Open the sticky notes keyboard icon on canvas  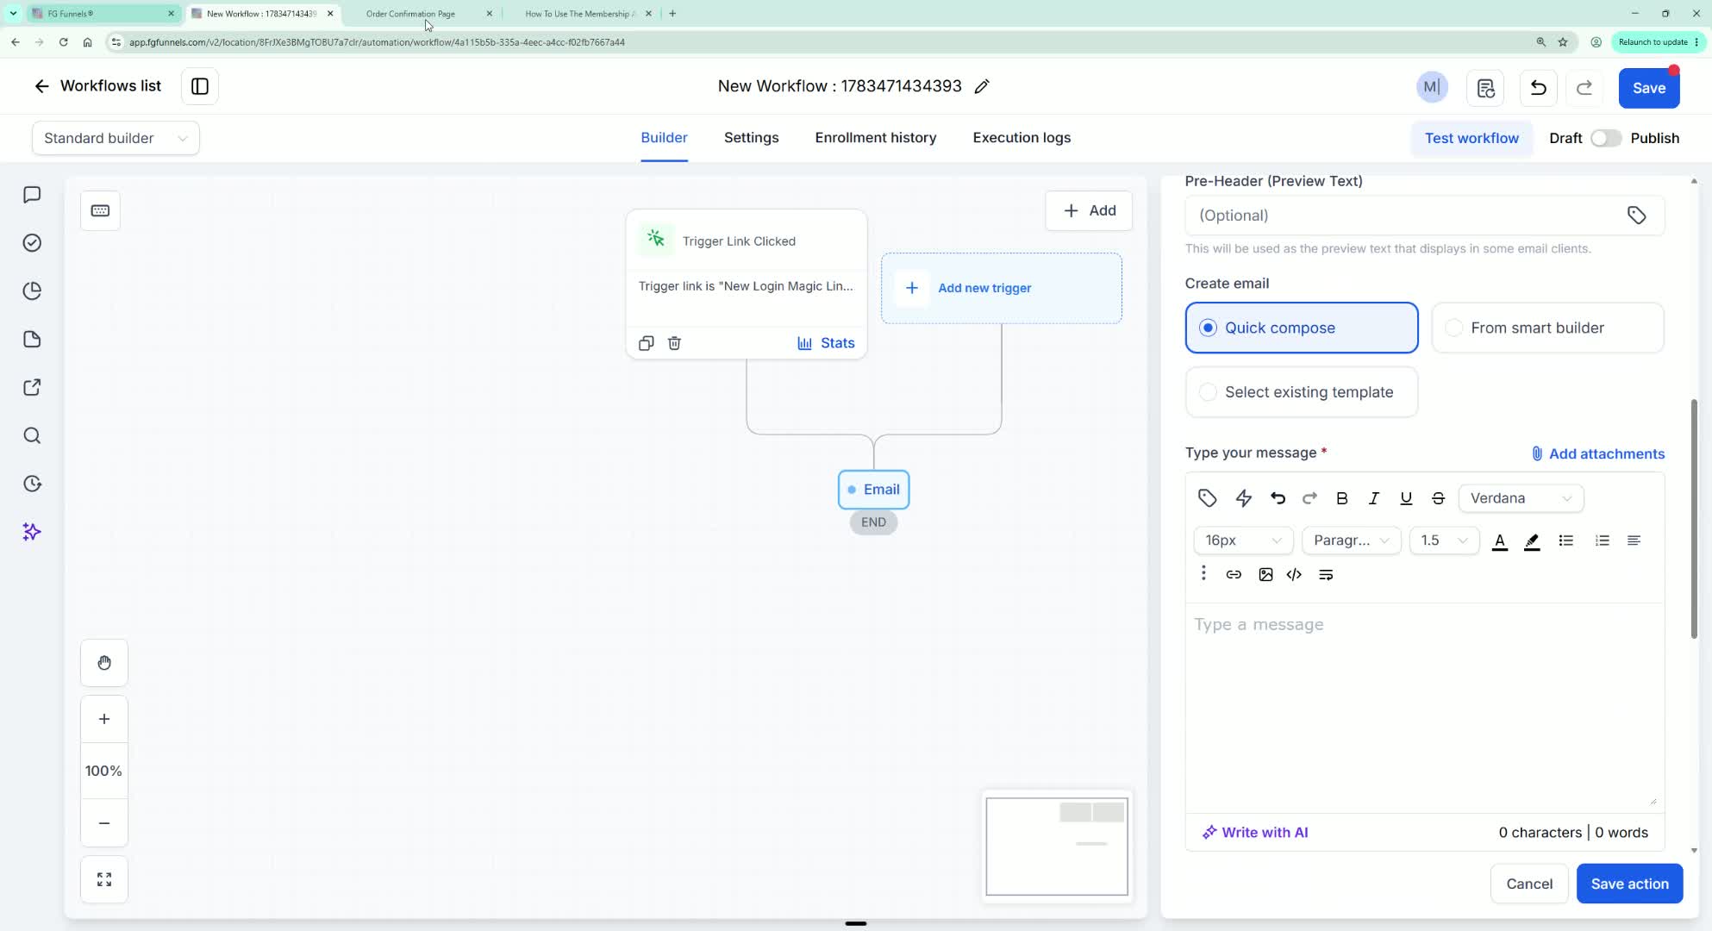pos(100,210)
